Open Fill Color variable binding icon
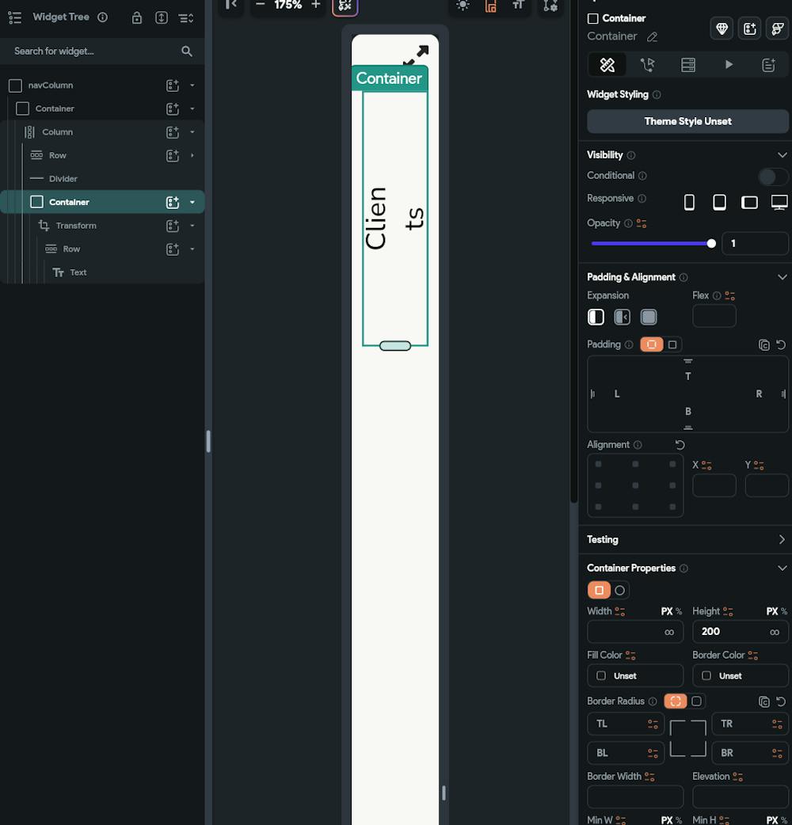 coord(630,656)
